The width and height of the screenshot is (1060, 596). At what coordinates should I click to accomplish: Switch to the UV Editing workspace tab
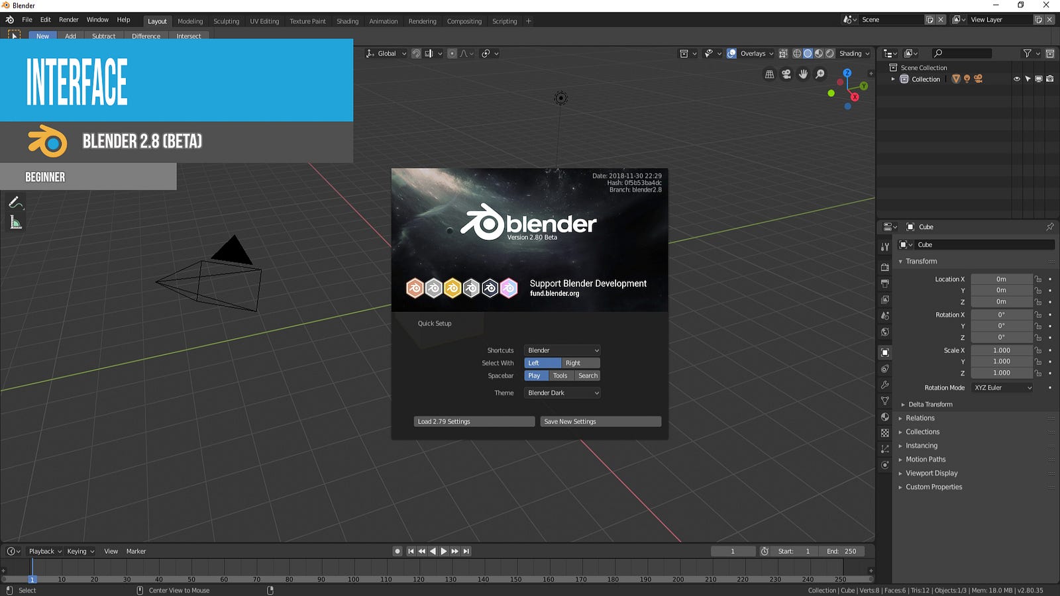(x=264, y=21)
